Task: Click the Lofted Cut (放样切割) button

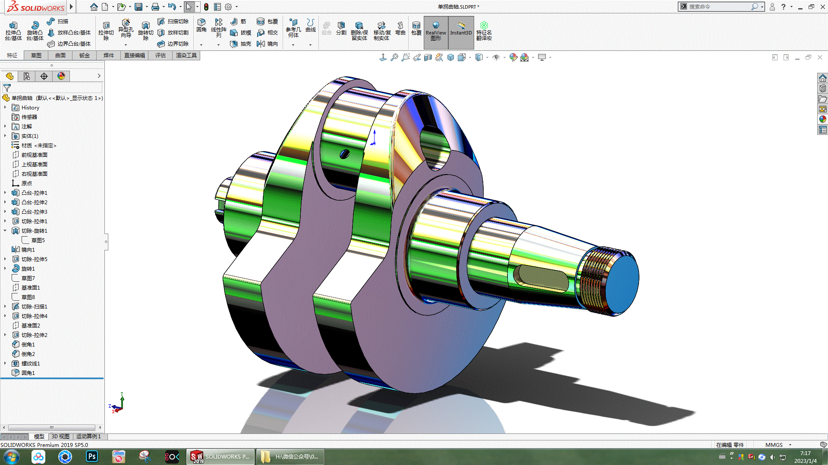Action: pos(173,32)
